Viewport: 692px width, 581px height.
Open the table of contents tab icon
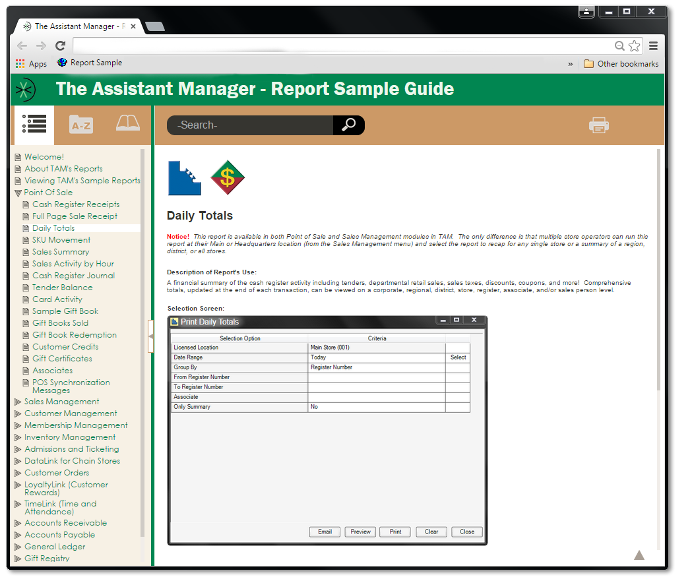pyautogui.click(x=34, y=125)
